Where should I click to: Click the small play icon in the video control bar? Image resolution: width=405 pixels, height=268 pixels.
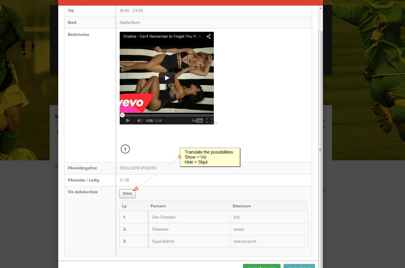point(128,121)
